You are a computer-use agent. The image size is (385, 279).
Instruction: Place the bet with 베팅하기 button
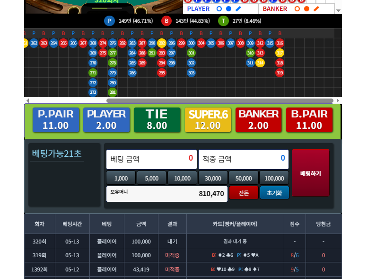(311, 173)
